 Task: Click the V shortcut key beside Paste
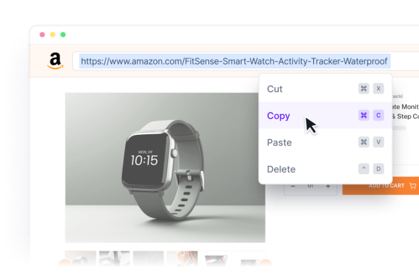click(378, 142)
